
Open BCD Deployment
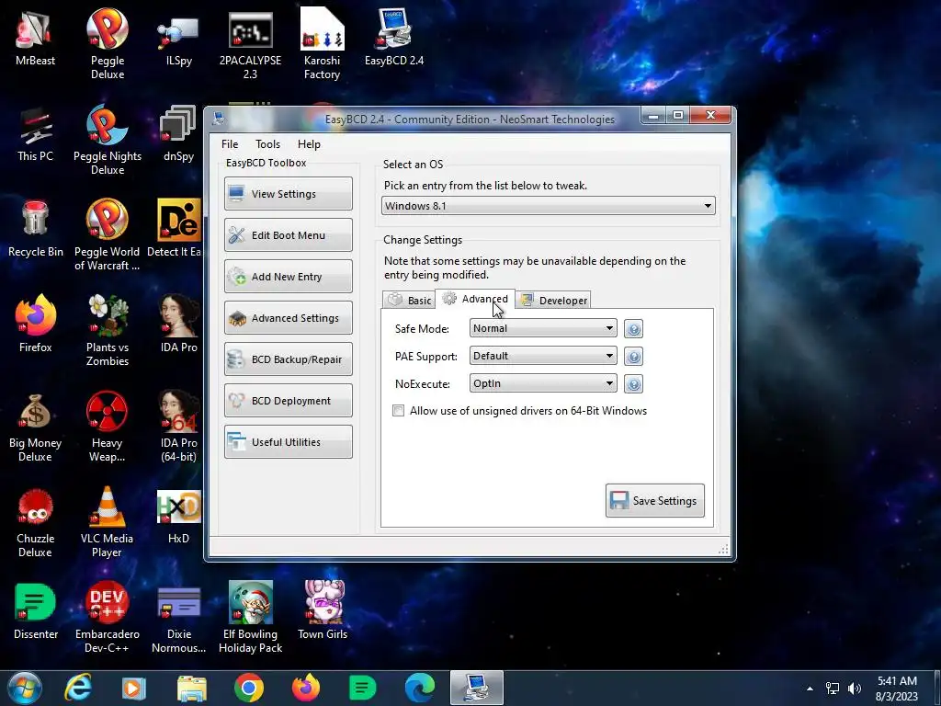point(288,401)
